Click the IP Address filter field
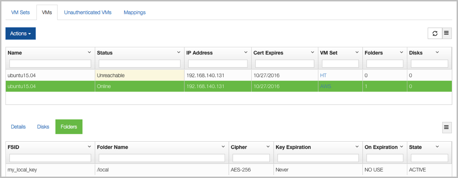458x178 pixels. point(218,63)
